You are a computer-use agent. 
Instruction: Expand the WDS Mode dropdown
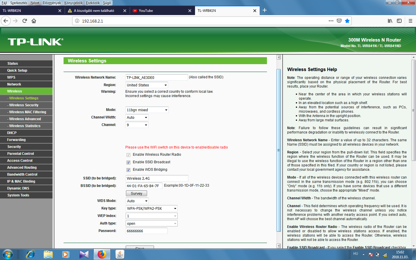click(x=137, y=201)
